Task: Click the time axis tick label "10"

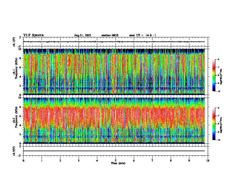Action: coord(208,161)
